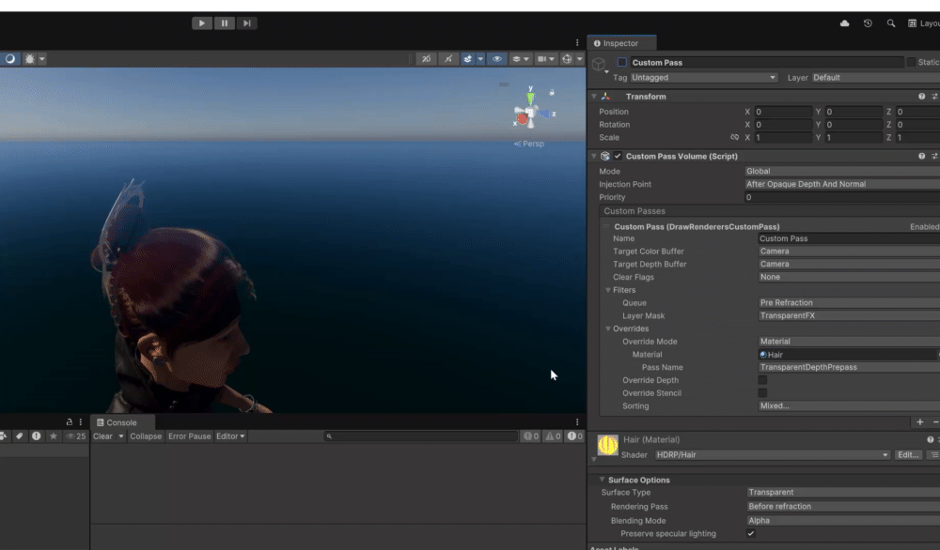Viewport: 940px width, 550px height.
Task: Click the Priority value field
Action: pos(842,197)
